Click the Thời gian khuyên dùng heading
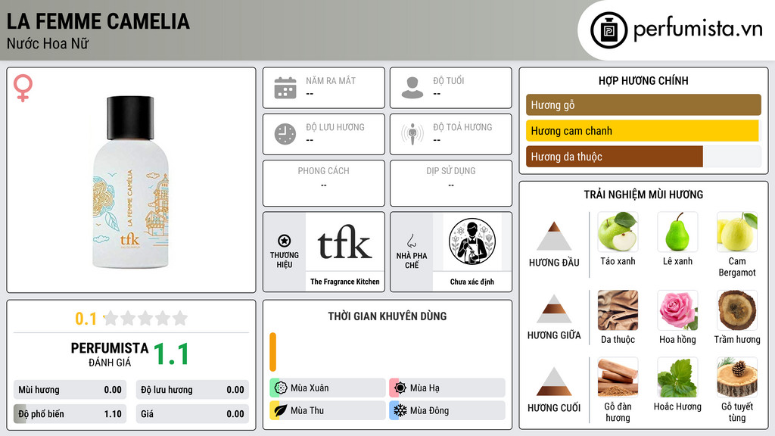The height and width of the screenshot is (436, 775). (x=387, y=316)
